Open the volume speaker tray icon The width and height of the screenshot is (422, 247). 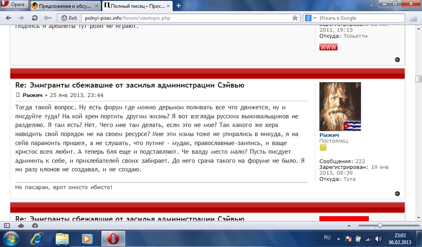(x=378, y=239)
